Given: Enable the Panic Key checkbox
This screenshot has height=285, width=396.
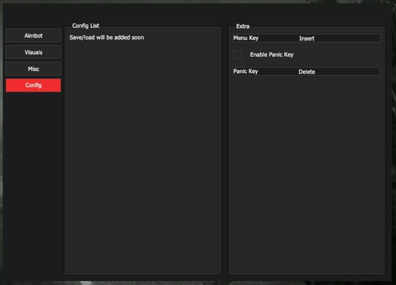Looking at the screenshot, I should [238, 54].
